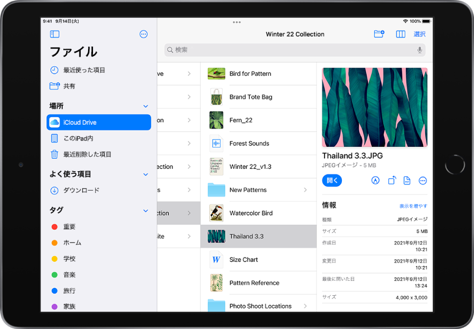Image resolution: width=474 pixels, height=329 pixels.
Task: Tap the red 重要 tag color dot
Action: [54, 227]
